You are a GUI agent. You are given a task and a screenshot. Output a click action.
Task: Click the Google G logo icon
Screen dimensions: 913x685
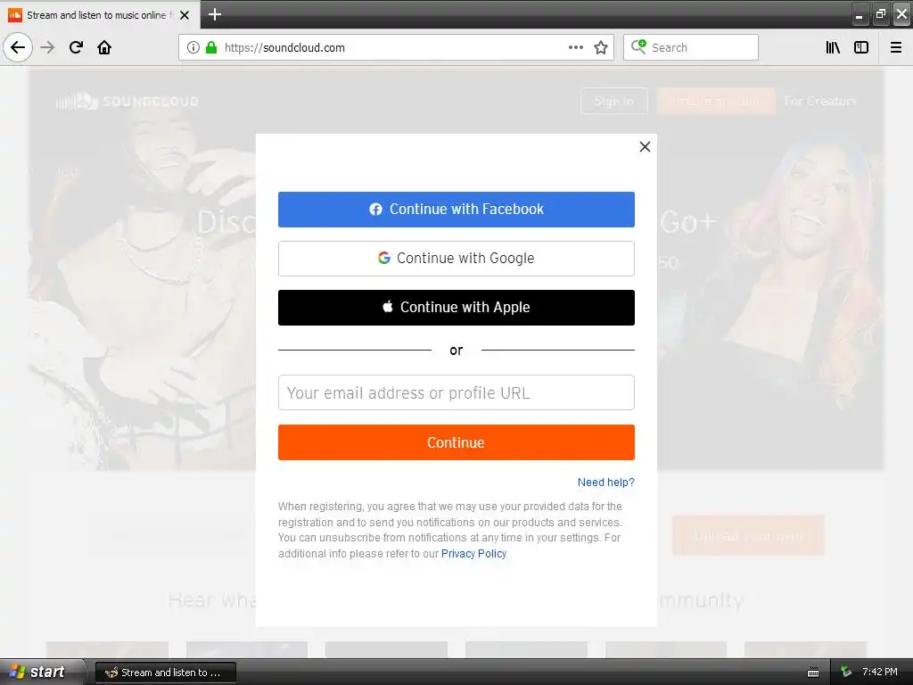[383, 258]
